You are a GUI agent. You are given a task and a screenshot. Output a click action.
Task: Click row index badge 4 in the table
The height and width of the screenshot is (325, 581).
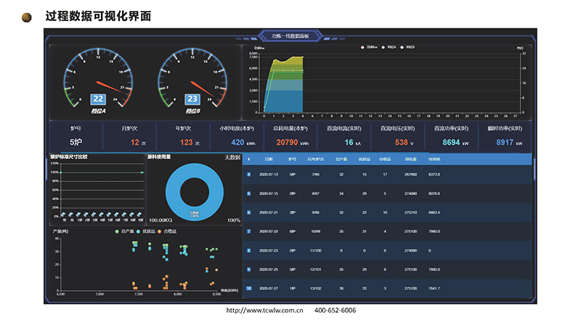pyautogui.click(x=248, y=174)
